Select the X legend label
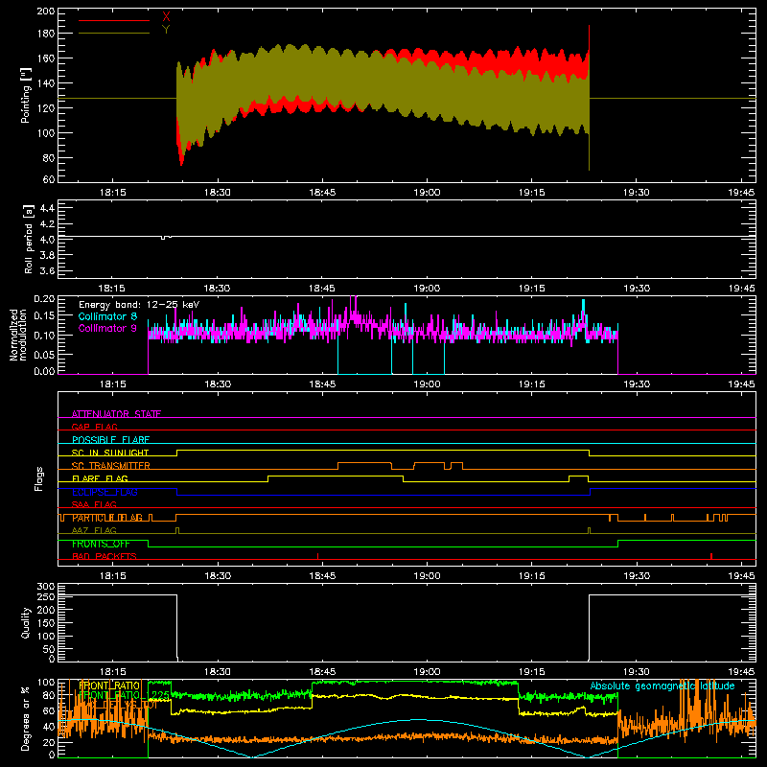Viewport: 767px width, 767px height. [x=166, y=17]
